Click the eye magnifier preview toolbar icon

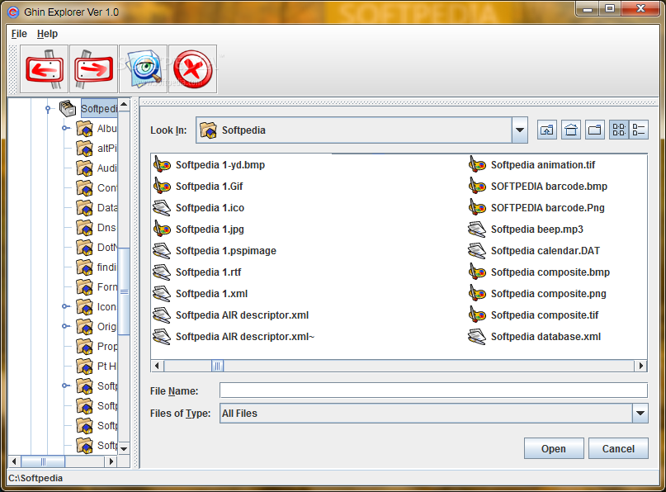144,69
